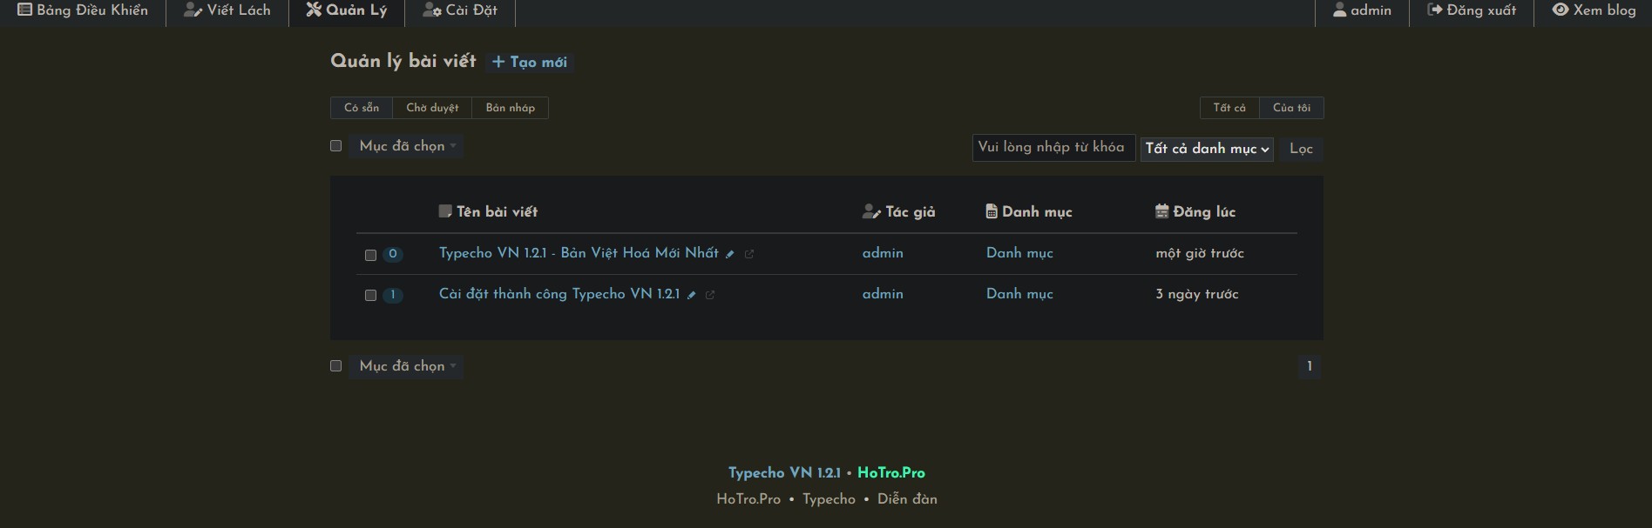
Task: Open post Cài đặt thành công Typecho VN 1.2.1
Action: pos(559,294)
